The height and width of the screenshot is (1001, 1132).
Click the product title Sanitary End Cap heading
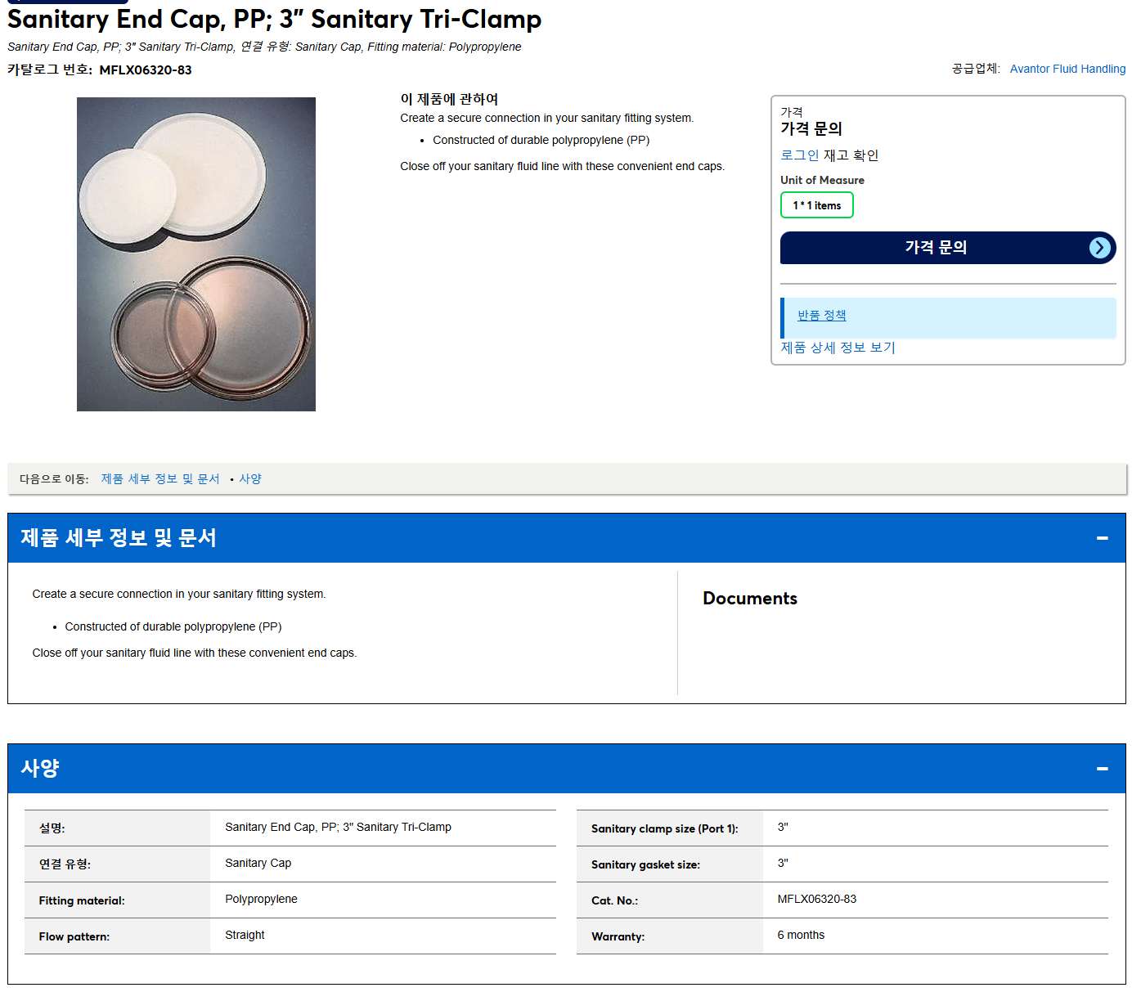tap(274, 19)
